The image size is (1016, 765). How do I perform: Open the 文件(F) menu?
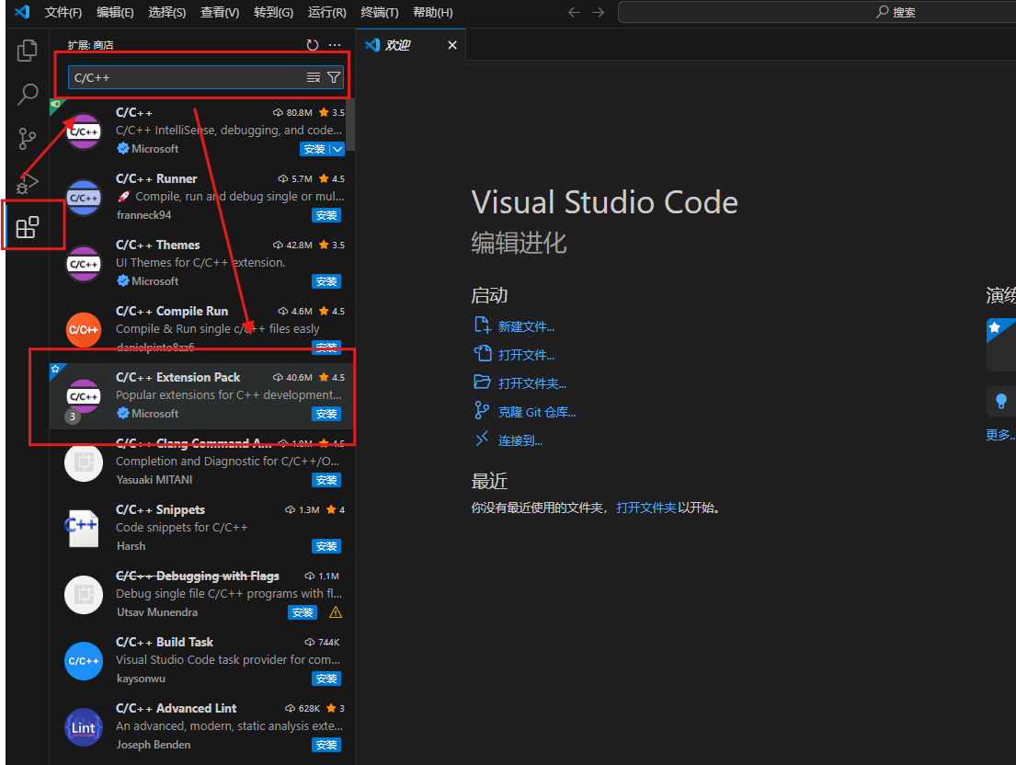click(63, 12)
